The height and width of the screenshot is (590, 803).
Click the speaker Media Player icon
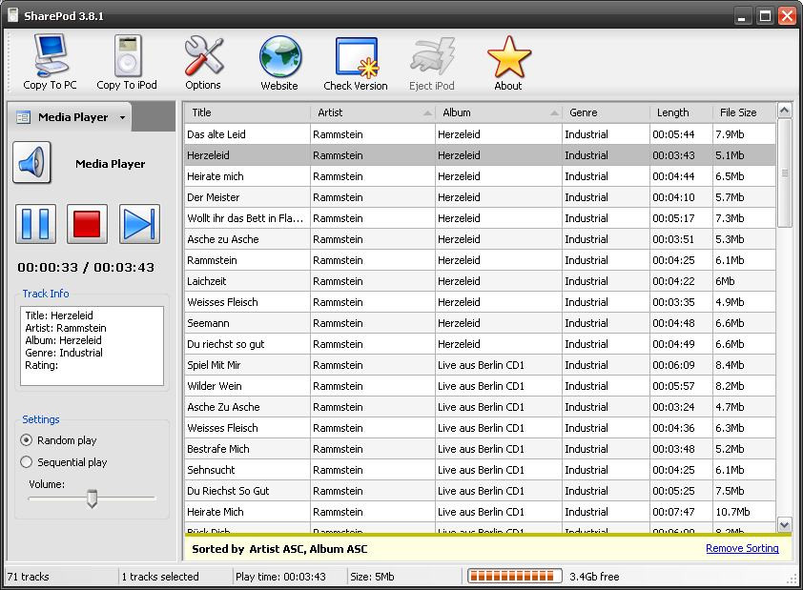coord(31,163)
